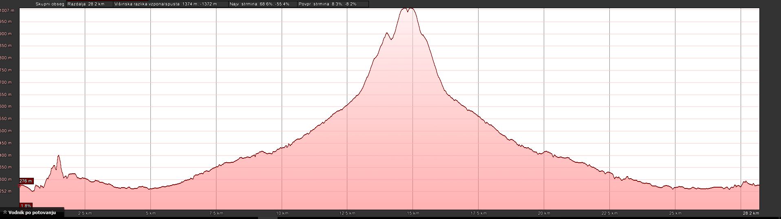The width and height of the screenshot is (781, 219).
Task: Click the small 400 m peak near start
Action: pyautogui.click(x=59, y=156)
